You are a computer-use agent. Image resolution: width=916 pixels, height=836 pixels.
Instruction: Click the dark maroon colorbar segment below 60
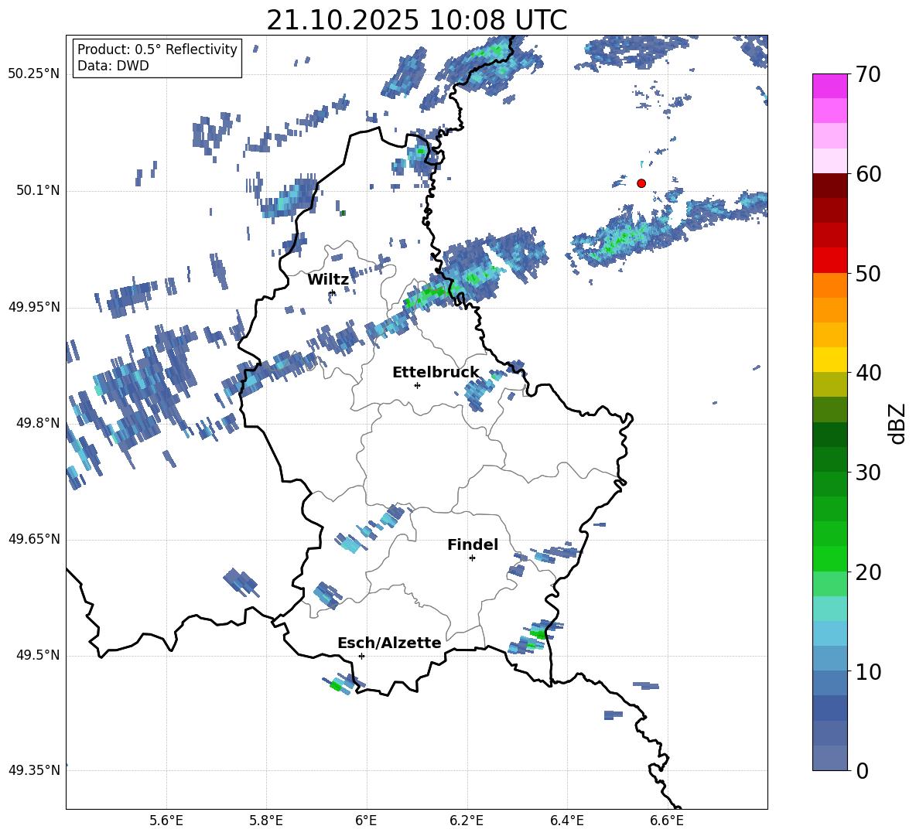pos(829,186)
